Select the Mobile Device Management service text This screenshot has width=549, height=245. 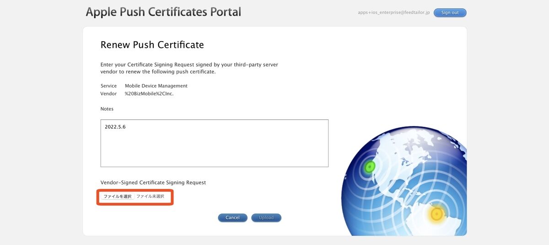tap(156, 86)
